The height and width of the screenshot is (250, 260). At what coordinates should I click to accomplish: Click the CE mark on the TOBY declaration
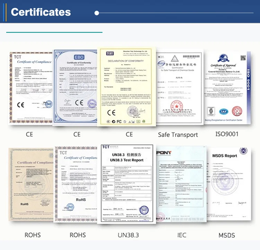[x=111, y=112]
